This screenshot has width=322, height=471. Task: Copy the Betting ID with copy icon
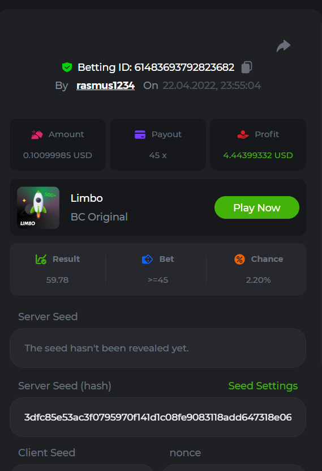[x=246, y=67]
